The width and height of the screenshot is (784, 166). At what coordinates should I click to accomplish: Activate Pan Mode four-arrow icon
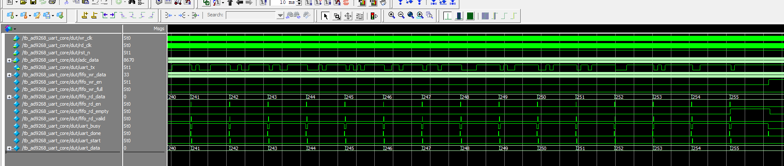348,16
